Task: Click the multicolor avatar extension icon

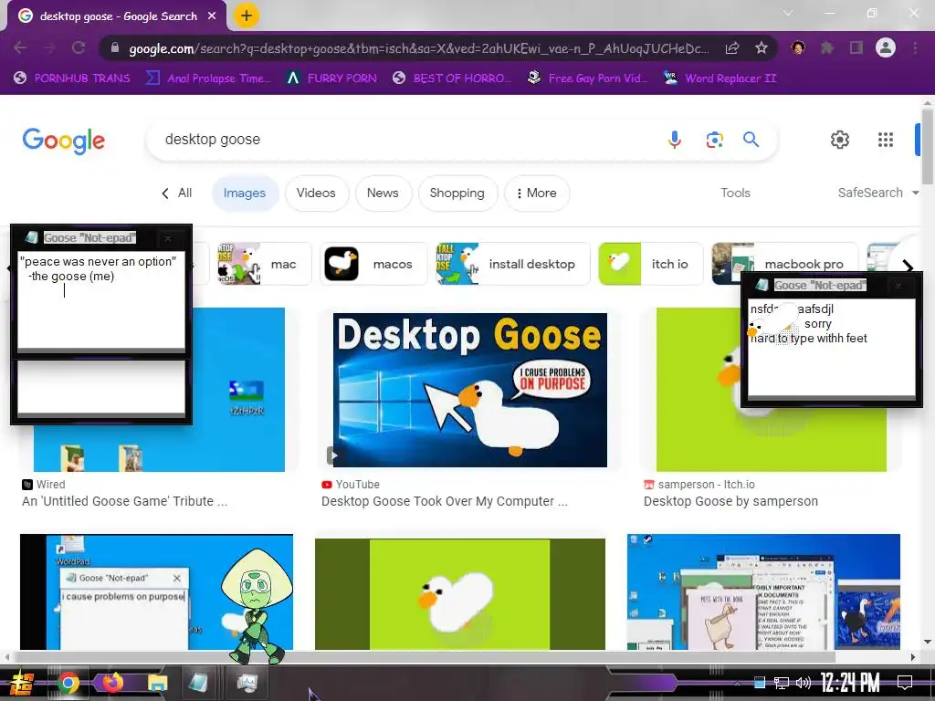Action: click(x=798, y=47)
